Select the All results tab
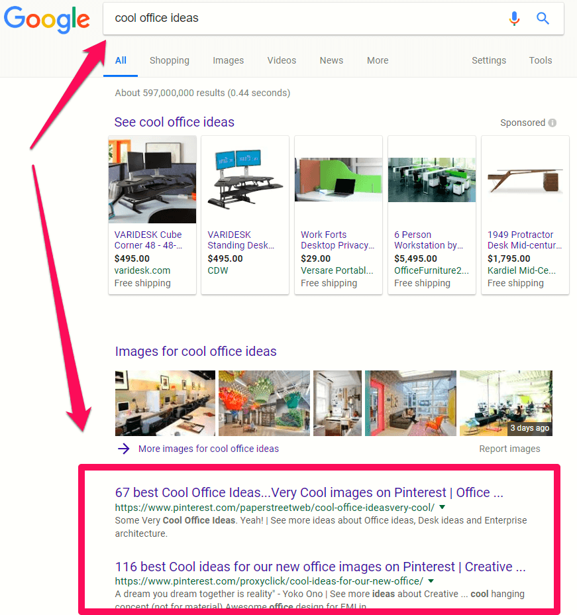 [x=121, y=60]
